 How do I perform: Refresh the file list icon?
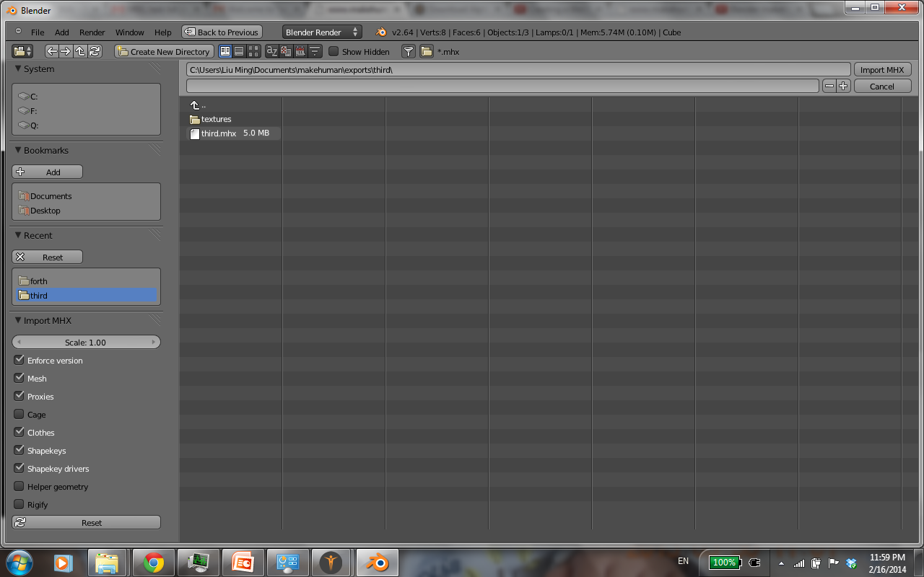(95, 51)
